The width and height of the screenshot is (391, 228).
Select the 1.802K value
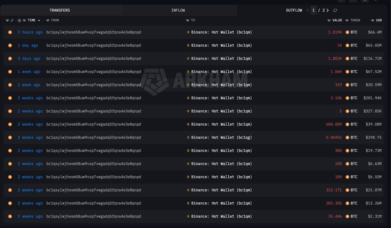335,59
